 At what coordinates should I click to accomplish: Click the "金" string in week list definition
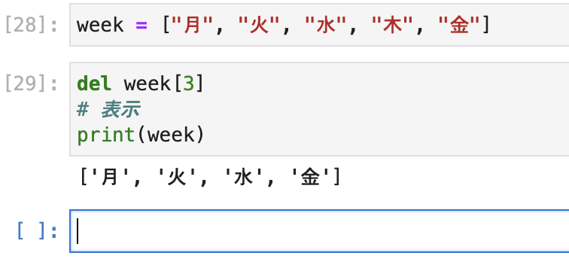coord(459,26)
